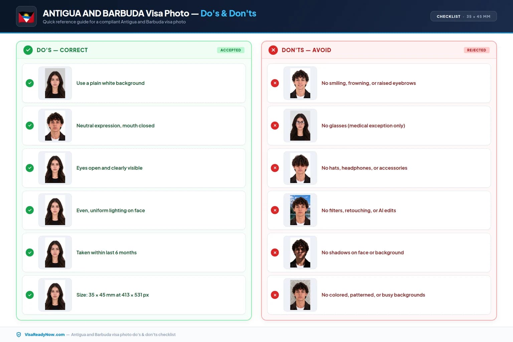This screenshot has width=513, height=342.
Task: Click the REJECTED badge
Action: coord(477,50)
